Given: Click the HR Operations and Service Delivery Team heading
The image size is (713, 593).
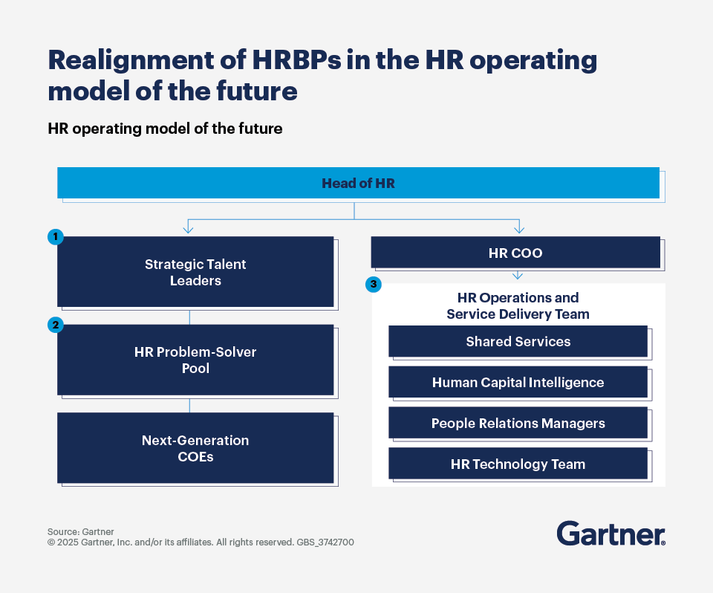Looking at the screenshot, I should [517, 306].
